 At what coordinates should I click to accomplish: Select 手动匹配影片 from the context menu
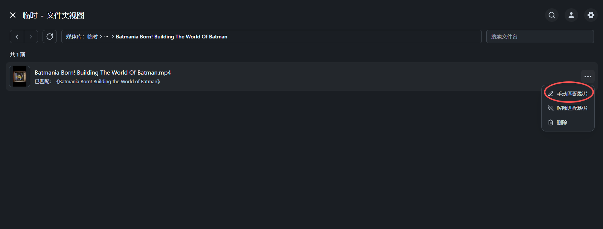coord(572,94)
